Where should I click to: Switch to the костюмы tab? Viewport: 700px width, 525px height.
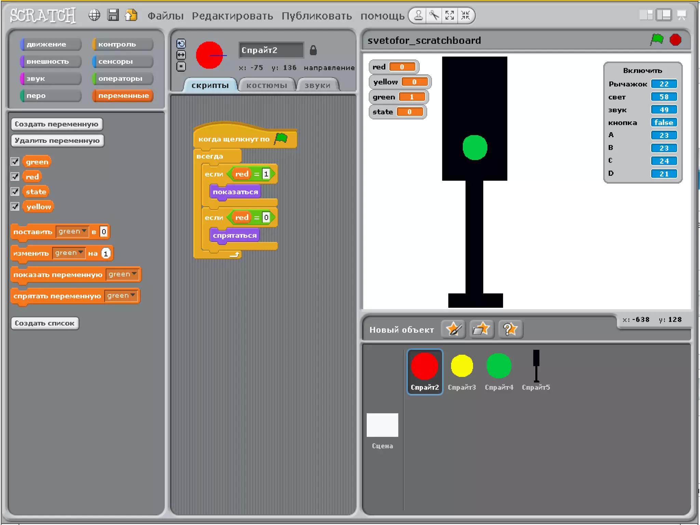(x=267, y=86)
